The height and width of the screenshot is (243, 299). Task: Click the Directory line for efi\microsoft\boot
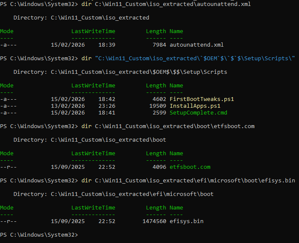click(x=113, y=194)
